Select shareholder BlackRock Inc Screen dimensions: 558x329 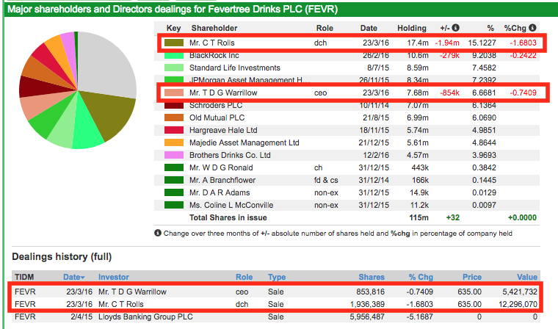click(214, 55)
